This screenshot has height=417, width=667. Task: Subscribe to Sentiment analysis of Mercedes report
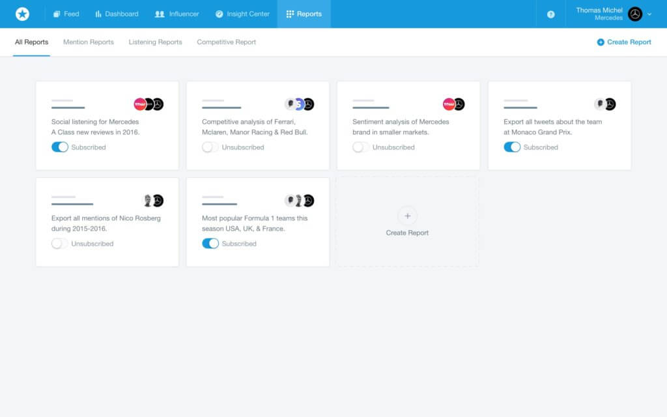361,147
